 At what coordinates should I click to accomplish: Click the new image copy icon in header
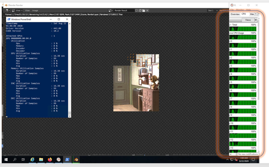(140, 11)
